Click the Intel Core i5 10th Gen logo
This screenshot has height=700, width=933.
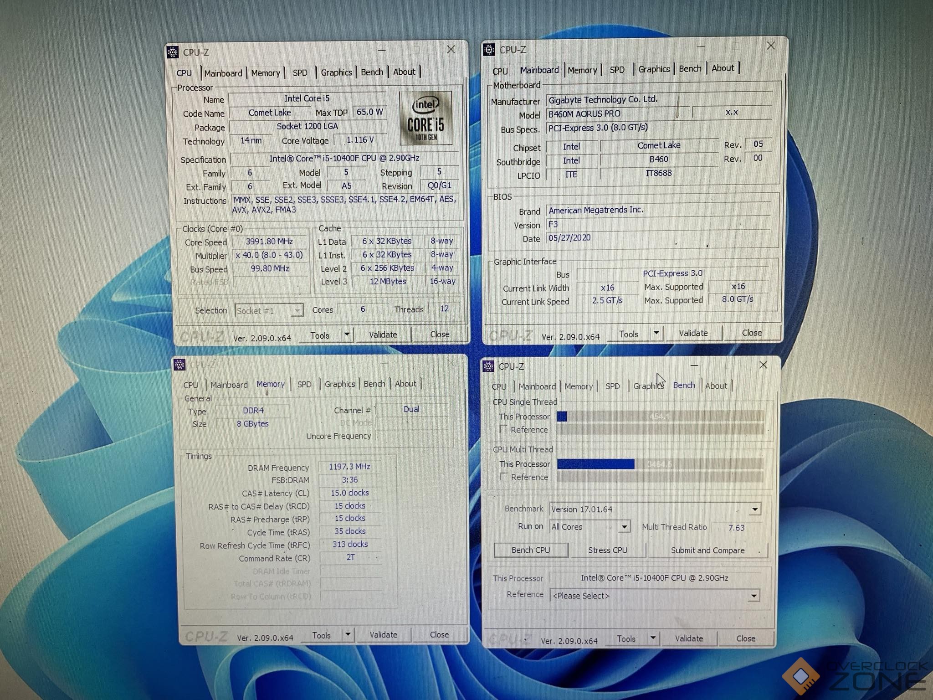click(x=425, y=118)
